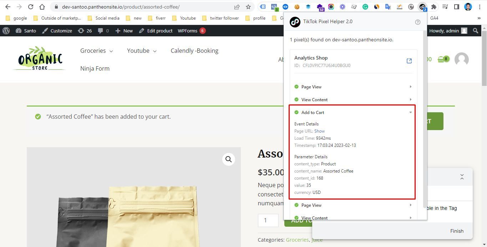Screen dimensions: 487x247
Task: Show the Page URL in event details
Action: tap(319, 131)
